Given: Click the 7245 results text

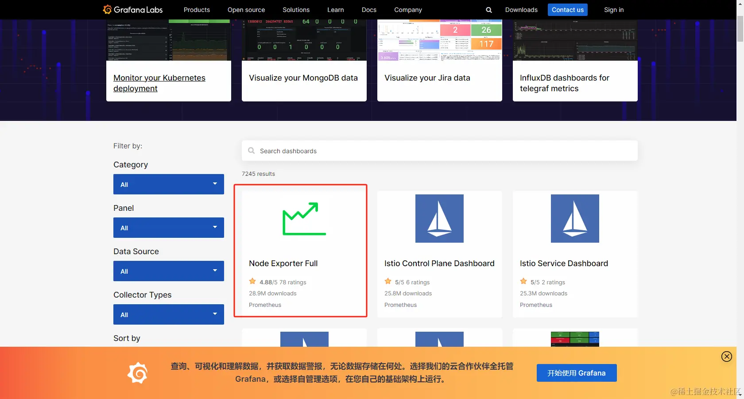Looking at the screenshot, I should pyautogui.click(x=258, y=174).
